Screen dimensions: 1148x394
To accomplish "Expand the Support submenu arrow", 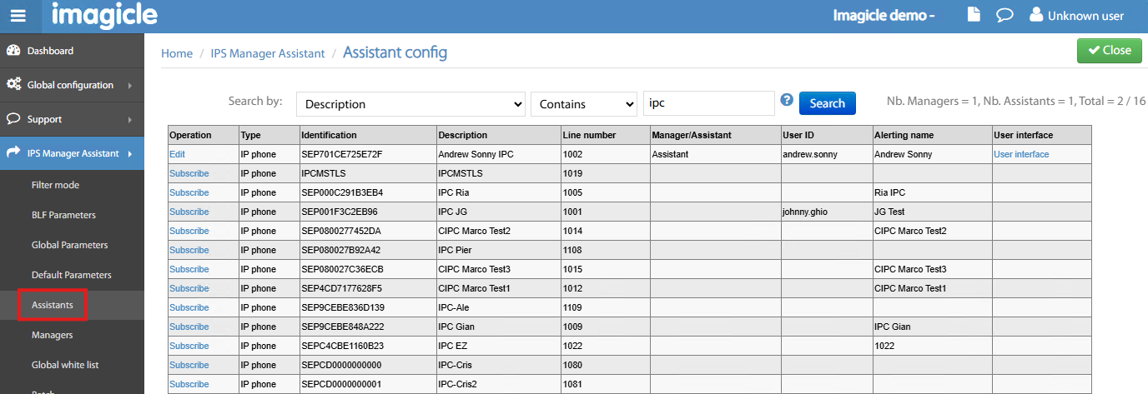I will [130, 119].
